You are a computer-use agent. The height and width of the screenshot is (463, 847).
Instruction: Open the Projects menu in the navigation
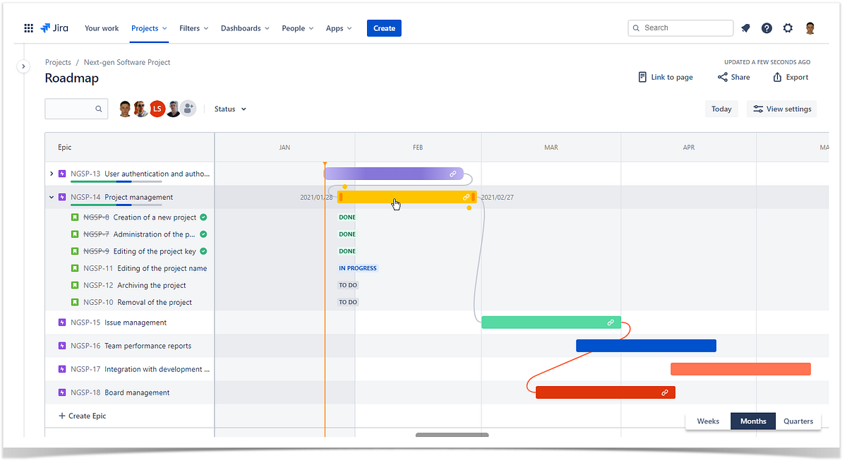coord(148,28)
